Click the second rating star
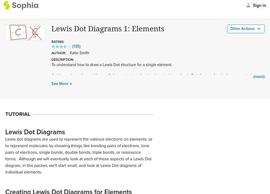 [57, 46]
